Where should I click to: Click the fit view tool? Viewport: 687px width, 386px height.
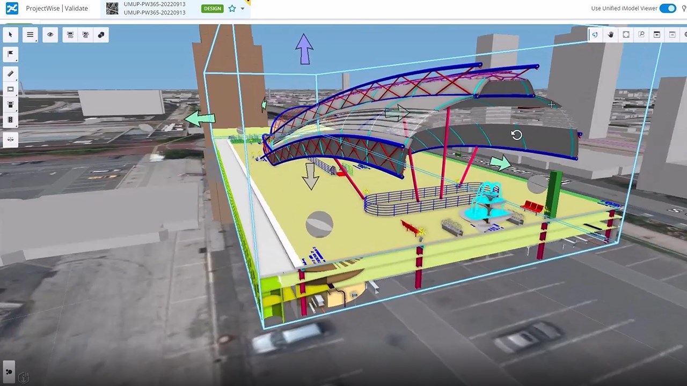626,35
